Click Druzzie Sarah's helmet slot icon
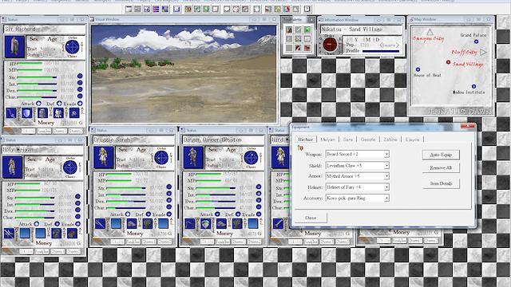 pyautogui.click(x=132, y=224)
